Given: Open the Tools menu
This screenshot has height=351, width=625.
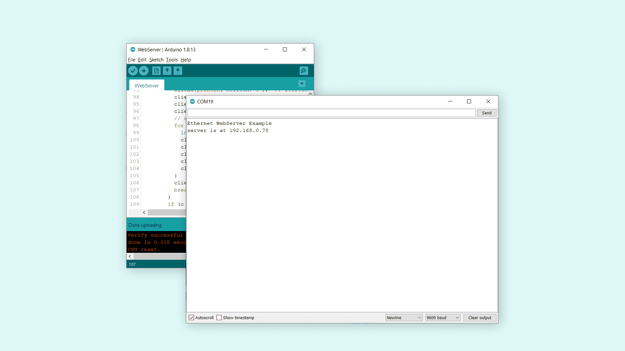Looking at the screenshot, I should tap(172, 60).
